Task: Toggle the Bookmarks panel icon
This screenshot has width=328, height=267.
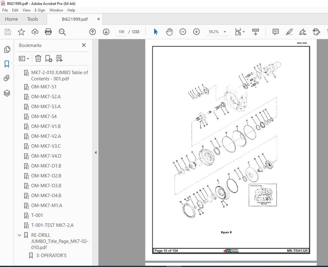Action: (7, 64)
